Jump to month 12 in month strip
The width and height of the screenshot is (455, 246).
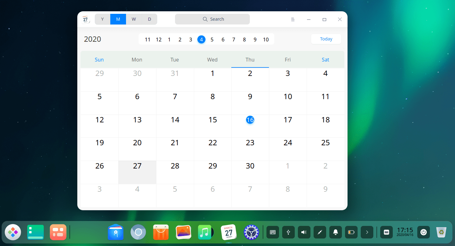(x=159, y=40)
